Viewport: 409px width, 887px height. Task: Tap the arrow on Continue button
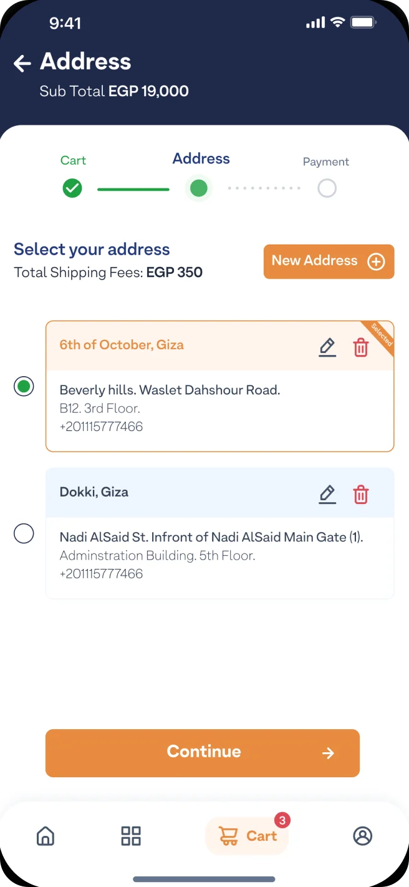328,754
